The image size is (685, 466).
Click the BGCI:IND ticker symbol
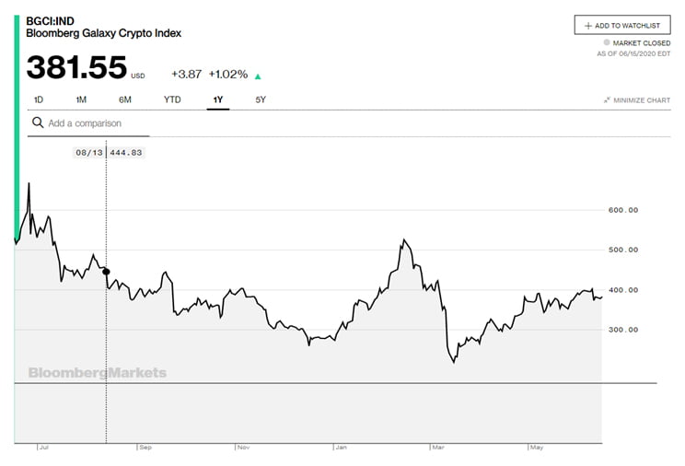coord(51,21)
